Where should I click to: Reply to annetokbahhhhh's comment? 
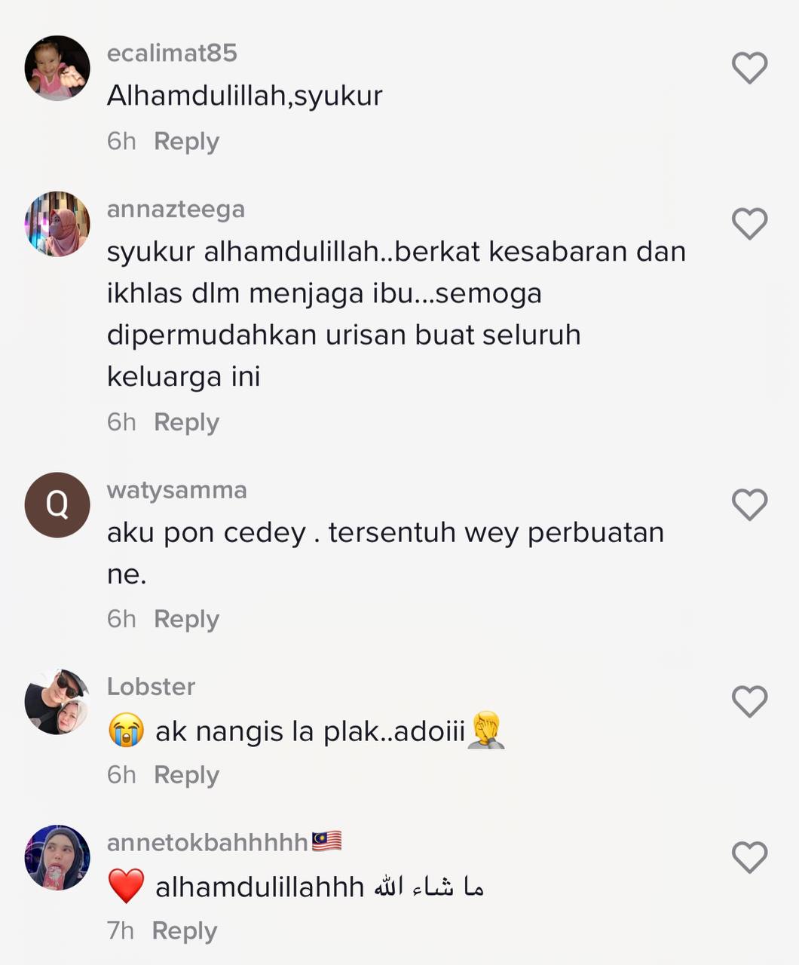(x=185, y=932)
